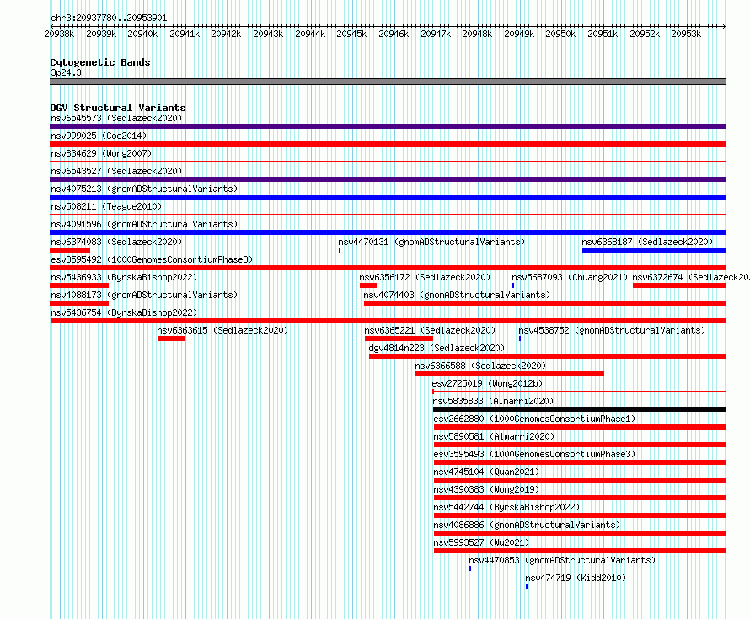Select nsv508211 (Teague2010) label
750x619 pixels.
[x=106, y=206]
